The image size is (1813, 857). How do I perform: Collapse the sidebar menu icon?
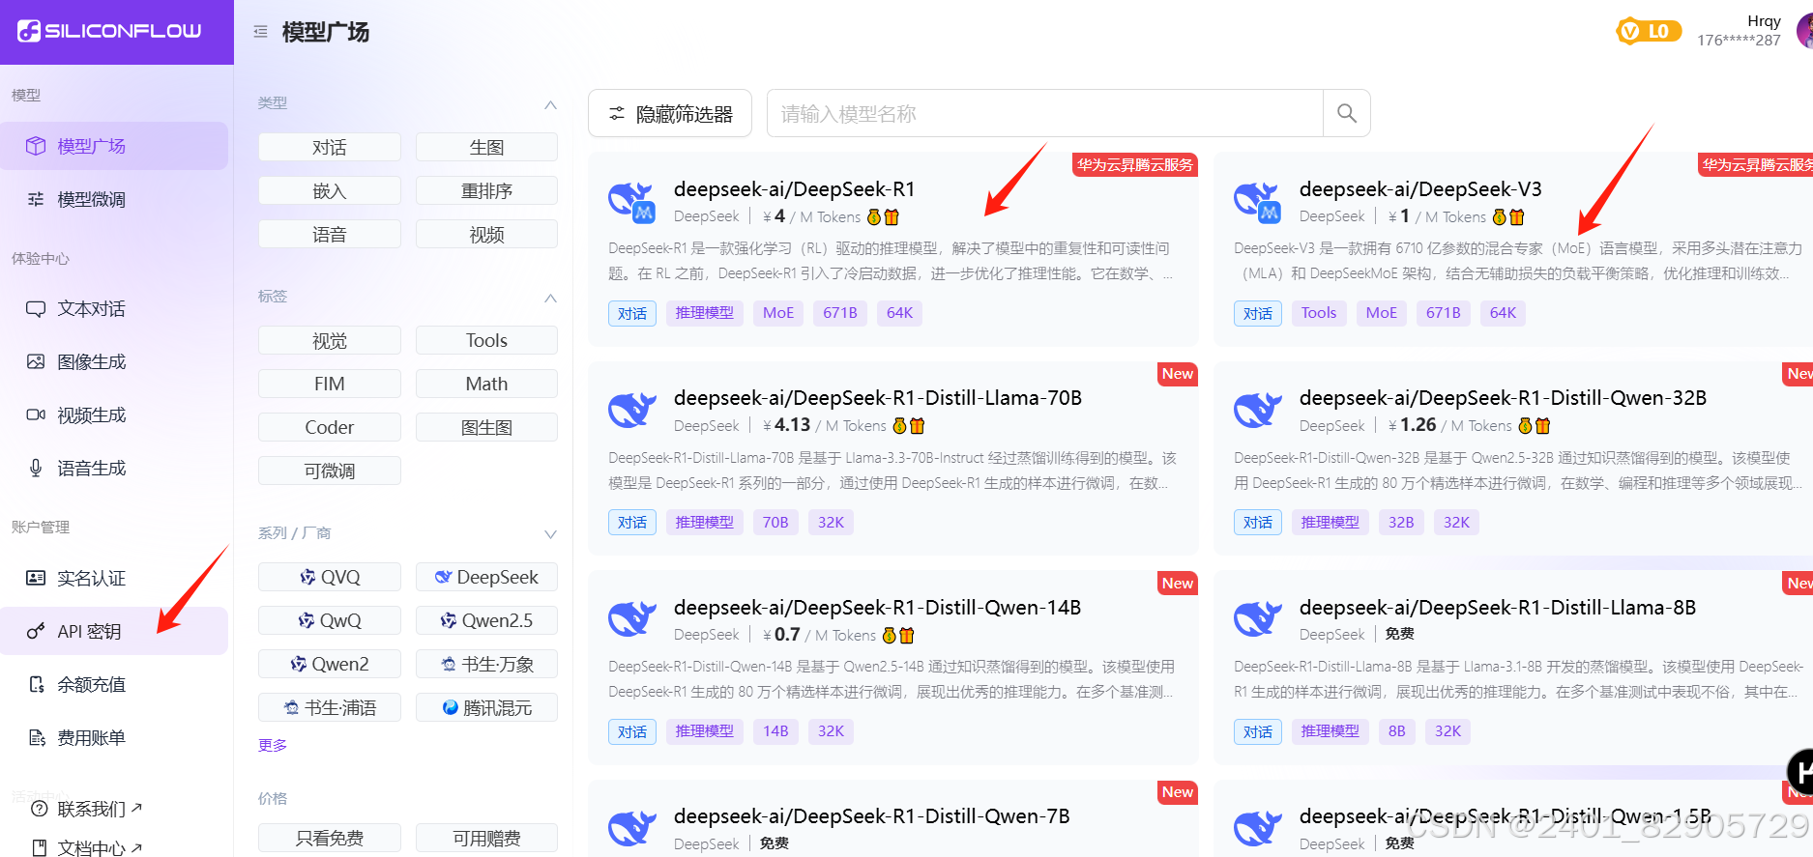(x=260, y=32)
